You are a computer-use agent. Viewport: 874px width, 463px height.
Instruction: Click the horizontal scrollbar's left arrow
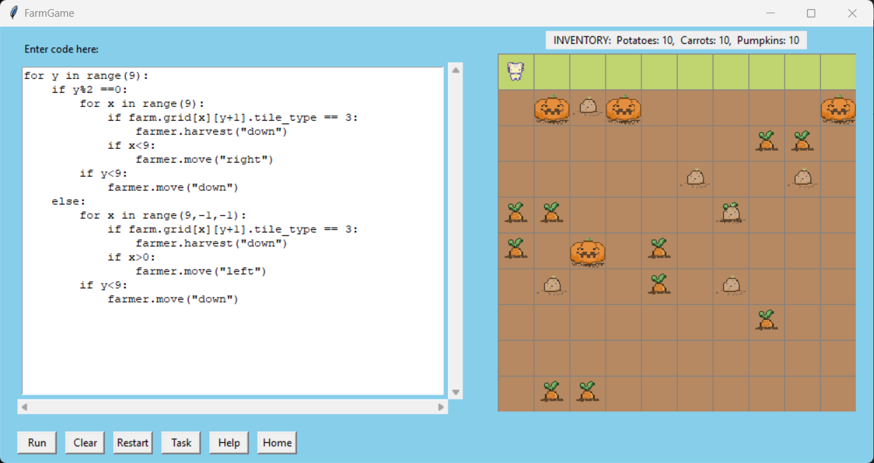click(x=24, y=407)
